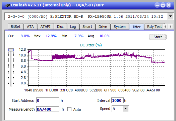
Task: Maximize the LtnFlash window
Action: (x=163, y=5)
